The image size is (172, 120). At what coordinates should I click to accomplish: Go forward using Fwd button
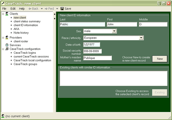point(49,9)
